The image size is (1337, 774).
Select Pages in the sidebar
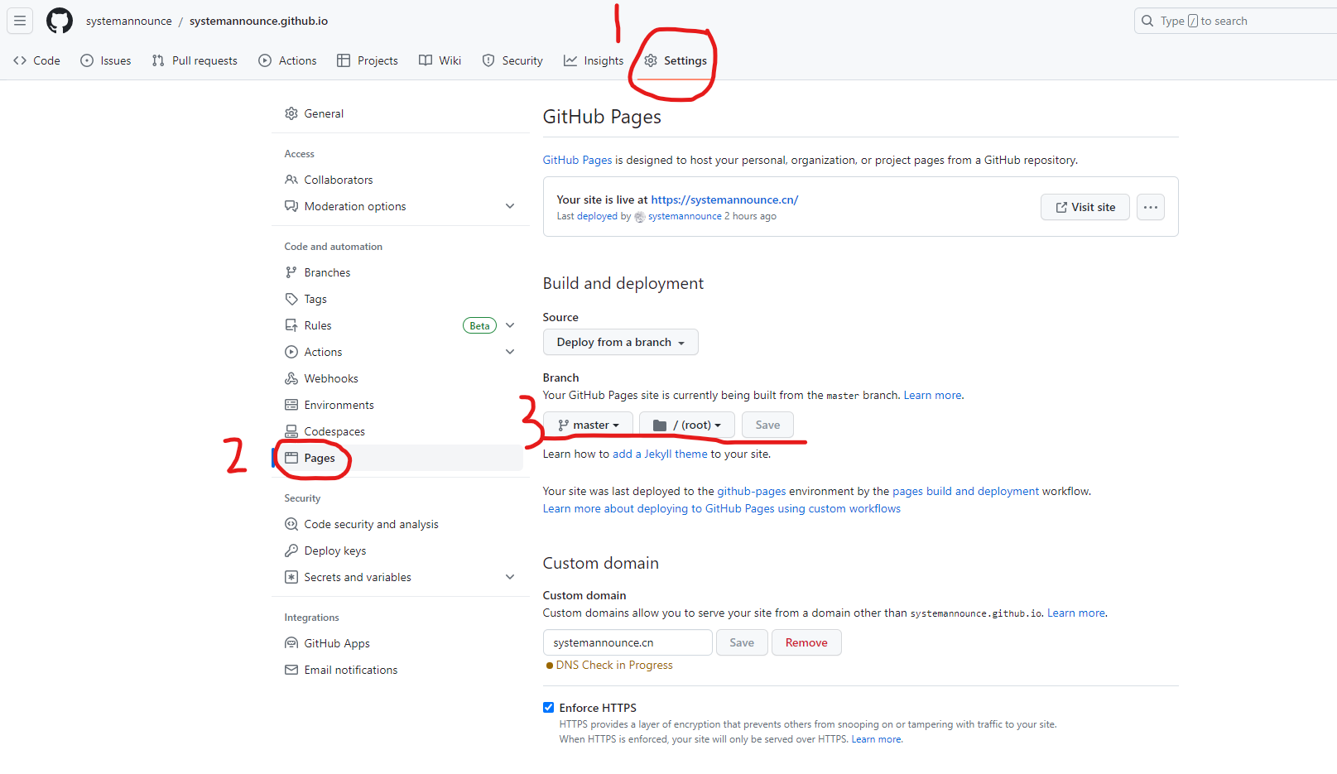click(x=401, y=458)
